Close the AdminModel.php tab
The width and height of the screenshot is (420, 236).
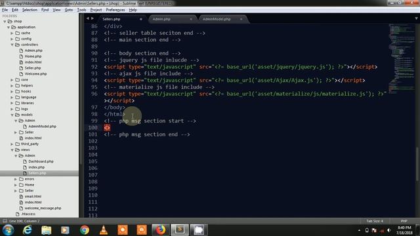[x=241, y=19]
